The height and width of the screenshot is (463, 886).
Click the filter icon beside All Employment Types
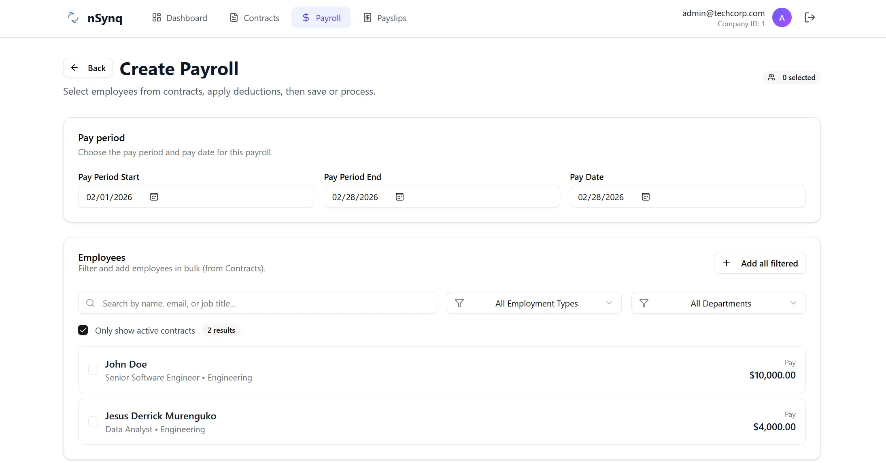click(459, 303)
